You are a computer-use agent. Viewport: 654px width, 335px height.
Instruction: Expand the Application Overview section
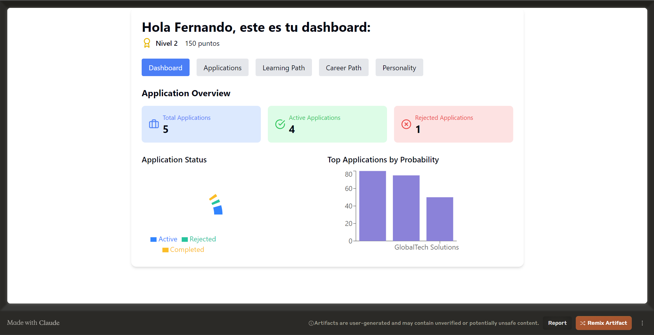pyautogui.click(x=186, y=93)
